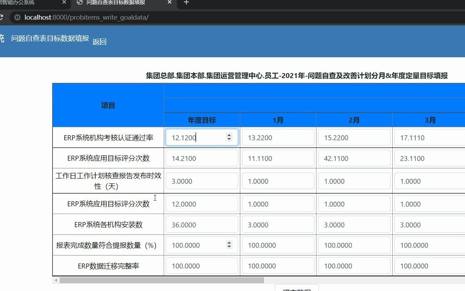This screenshot has width=465, height=291.
Task: Edit ERP系统机构考核认证通过率 1月 field 13.2200
Action: 278,138
